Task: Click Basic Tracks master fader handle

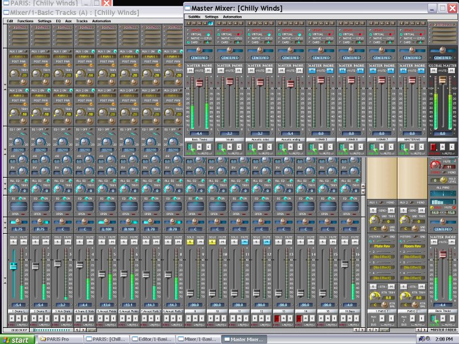Action: click(x=199, y=83)
